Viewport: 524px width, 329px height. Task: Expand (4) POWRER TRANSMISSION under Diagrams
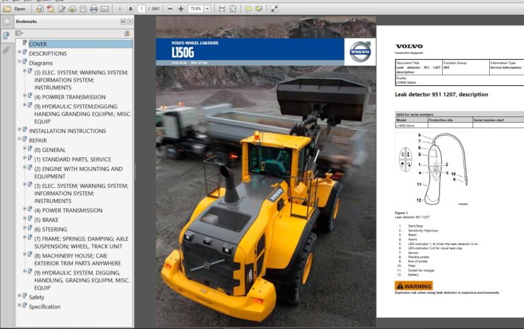coord(25,95)
